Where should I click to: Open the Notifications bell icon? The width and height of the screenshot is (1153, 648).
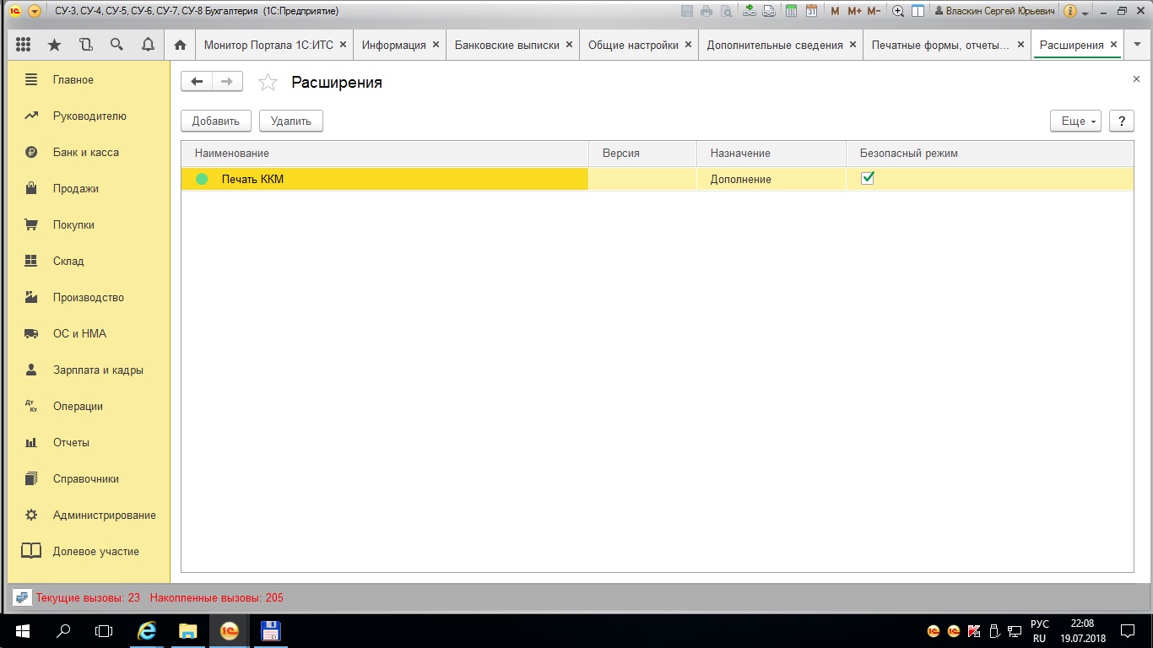click(148, 45)
